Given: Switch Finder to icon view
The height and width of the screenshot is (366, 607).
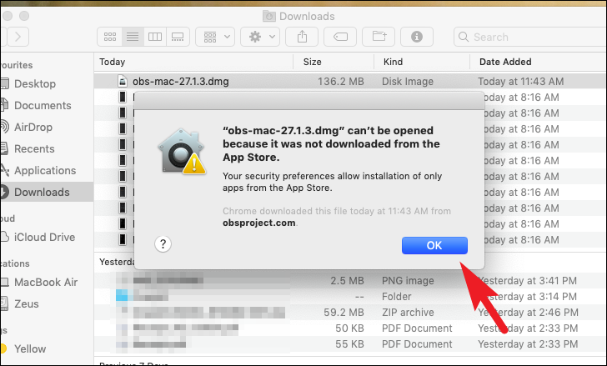Looking at the screenshot, I should coord(110,37).
